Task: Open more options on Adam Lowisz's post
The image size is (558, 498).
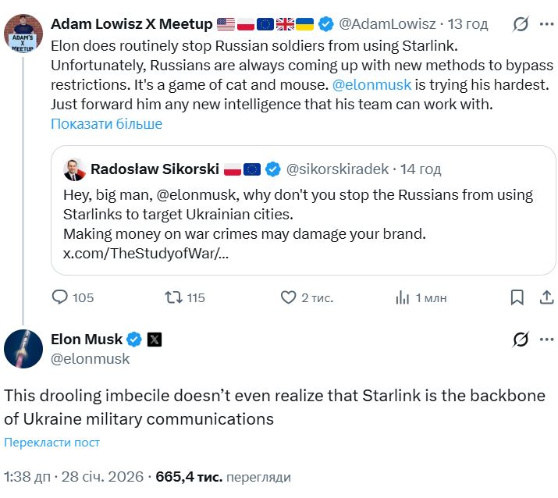Action: 546,24
